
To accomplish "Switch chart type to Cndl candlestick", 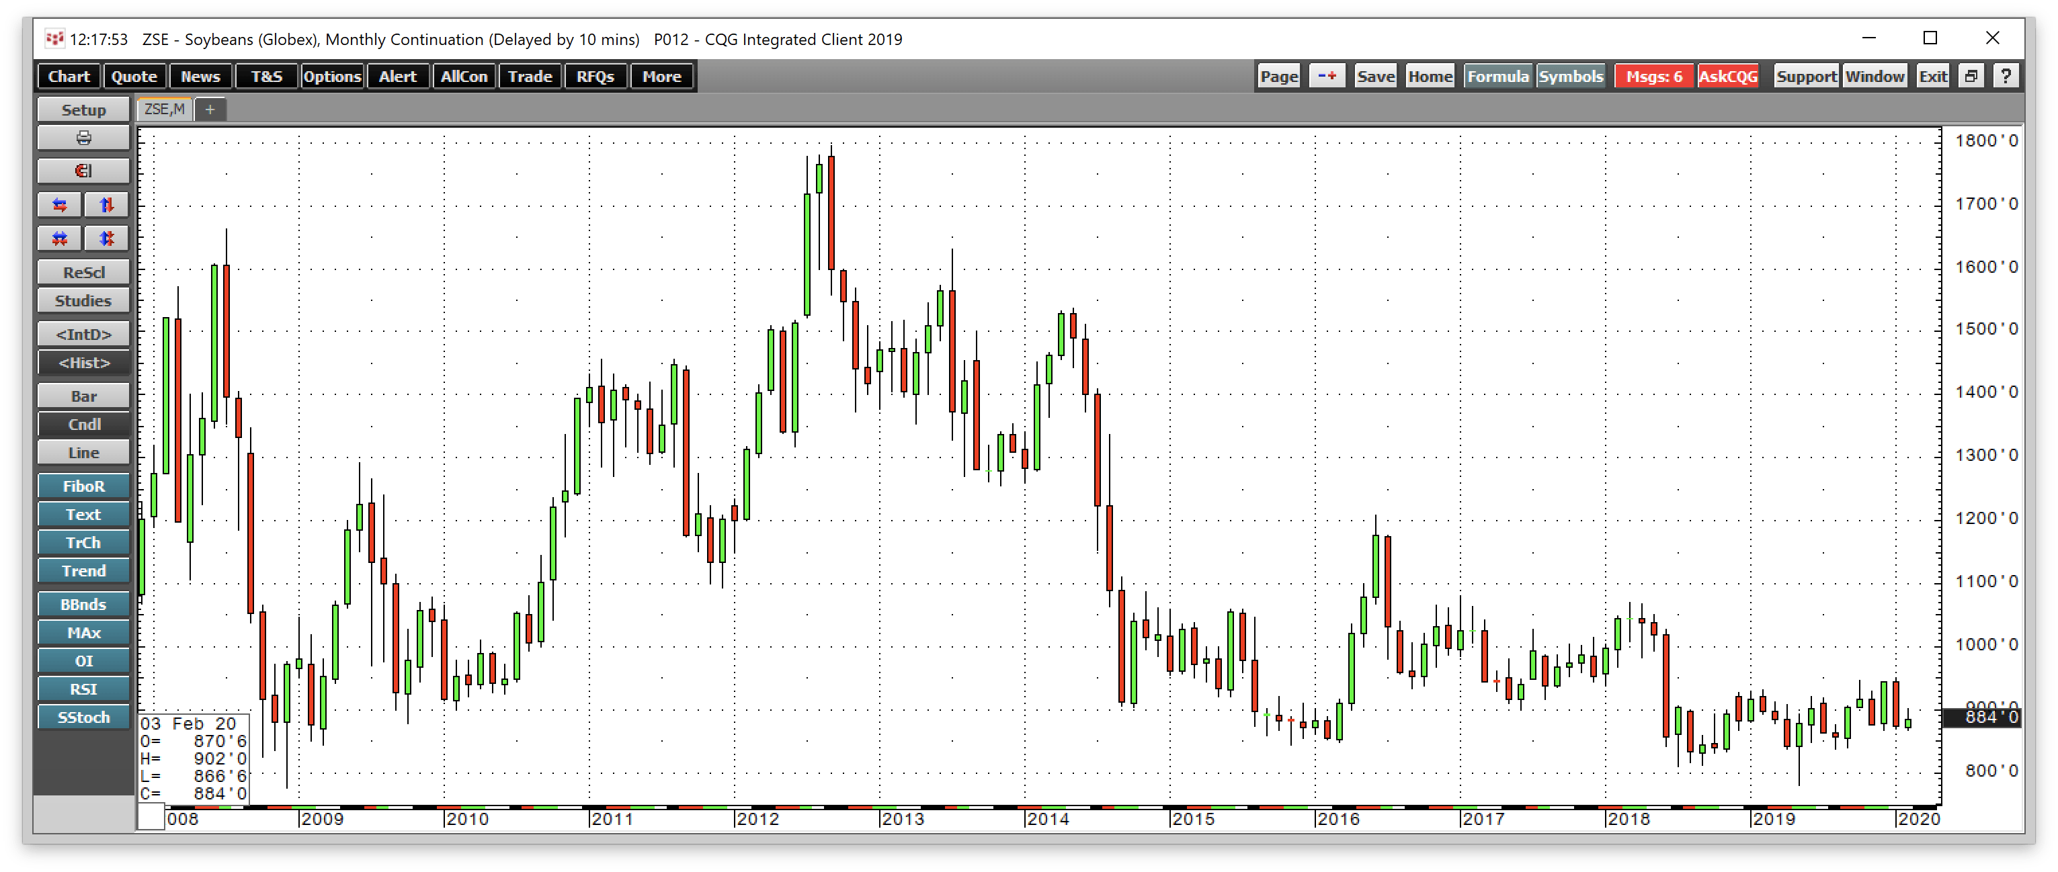I will (x=83, y=425).
